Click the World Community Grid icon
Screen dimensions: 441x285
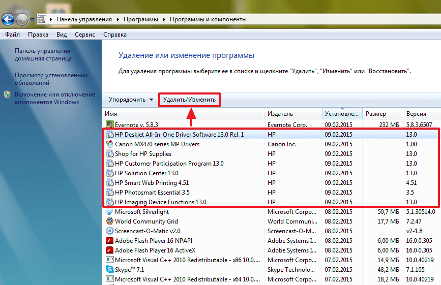[x=110, y=221]
